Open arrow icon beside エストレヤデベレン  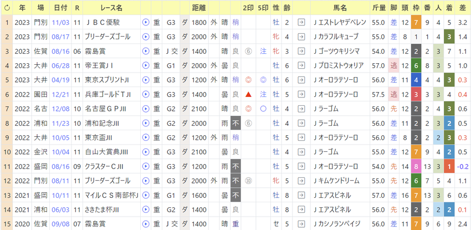pyautogui.click(x=301, y=22)
